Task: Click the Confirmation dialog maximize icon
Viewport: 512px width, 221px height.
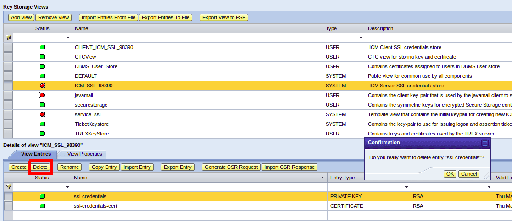Action: coord(484,143)
